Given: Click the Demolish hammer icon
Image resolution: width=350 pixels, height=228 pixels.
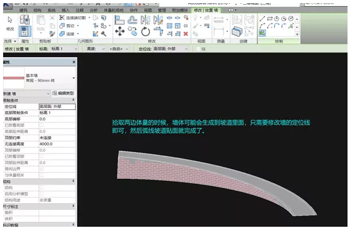Looking at the screenshot, I should coord(104,34).
